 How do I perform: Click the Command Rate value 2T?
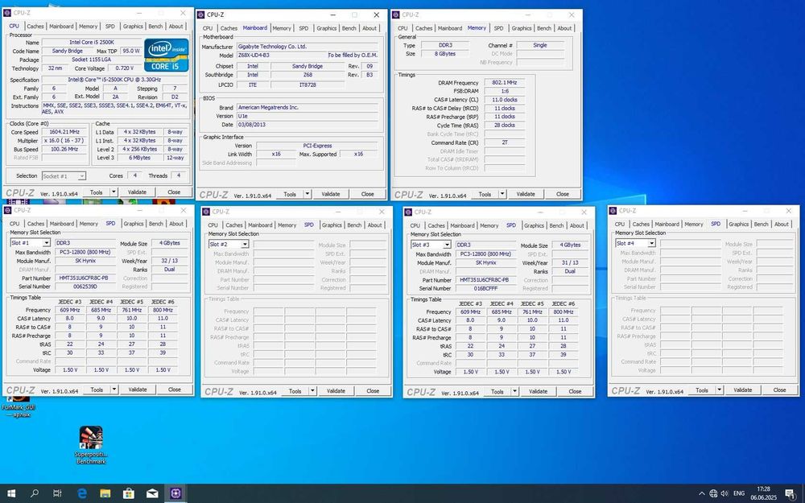[504, 142]
